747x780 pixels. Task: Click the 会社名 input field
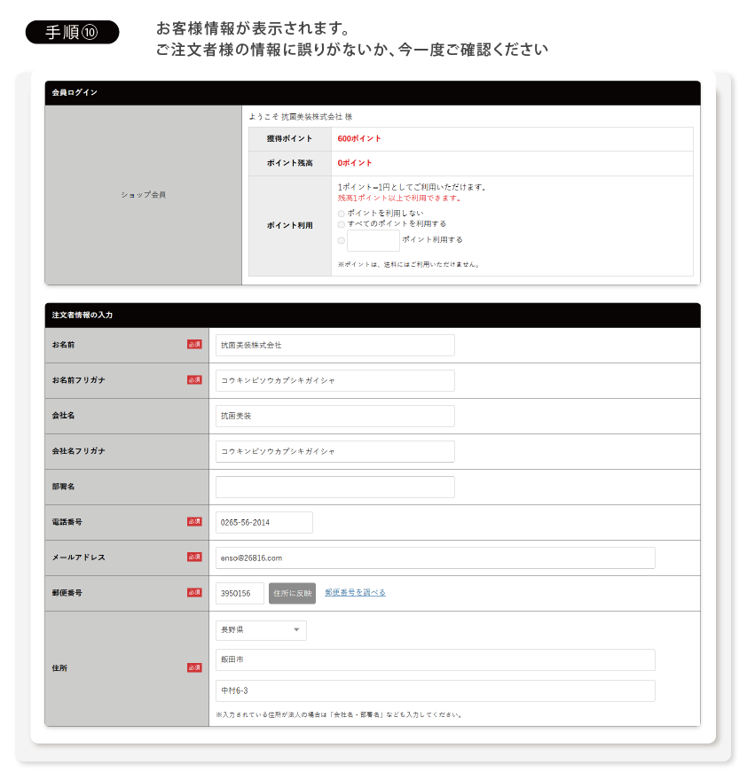[334, 416]
